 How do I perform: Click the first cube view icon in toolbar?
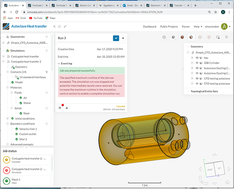pyautogui.click(x=165, y=37)
